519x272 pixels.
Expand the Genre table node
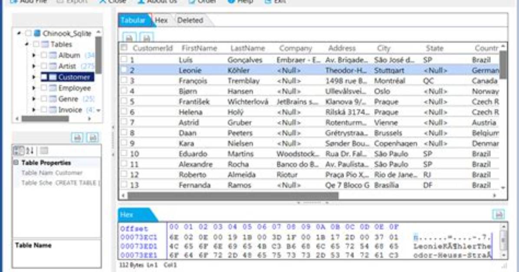click(34, 99)
